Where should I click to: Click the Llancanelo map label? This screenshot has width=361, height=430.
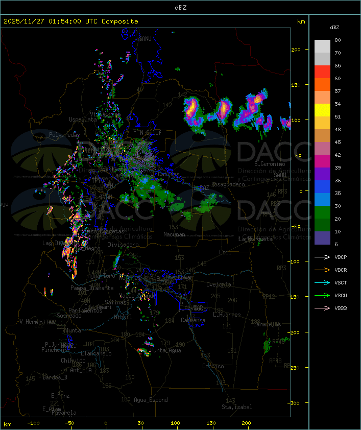click(96, 353)
